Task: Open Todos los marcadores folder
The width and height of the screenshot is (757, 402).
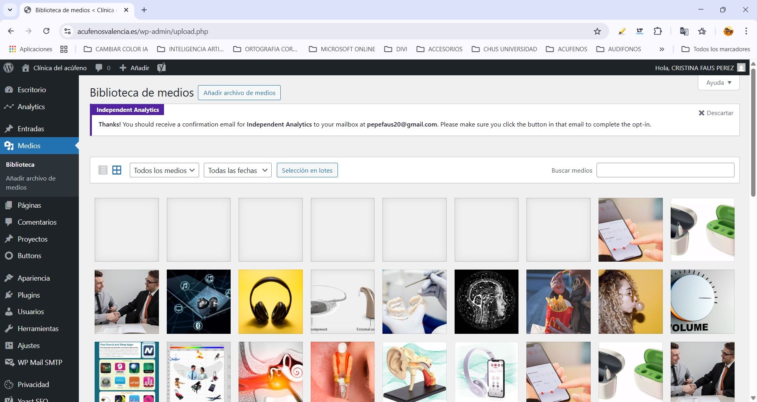Action: click(x=716, y=49)
